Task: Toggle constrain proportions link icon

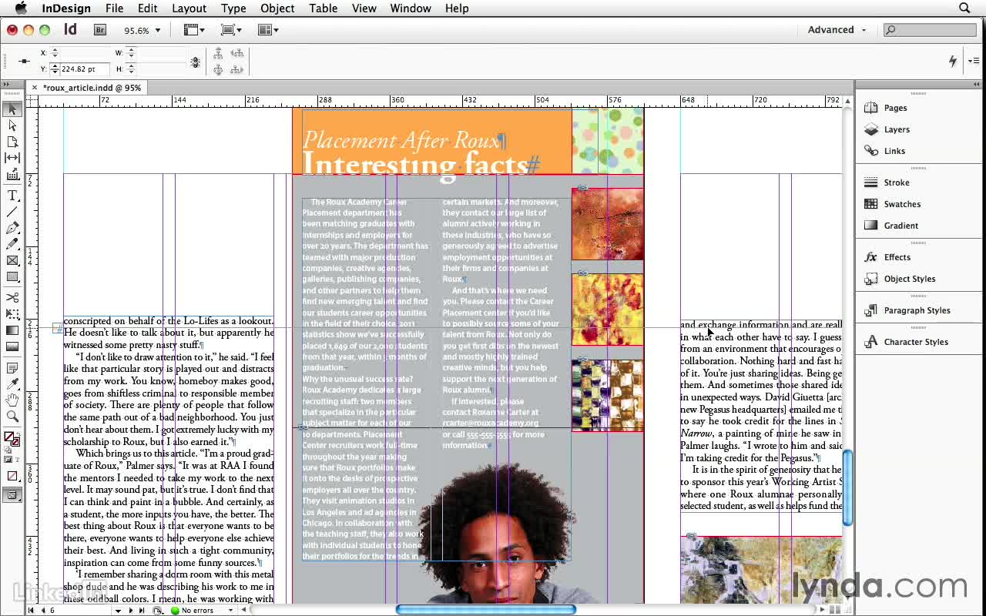Action: point(196,62)
